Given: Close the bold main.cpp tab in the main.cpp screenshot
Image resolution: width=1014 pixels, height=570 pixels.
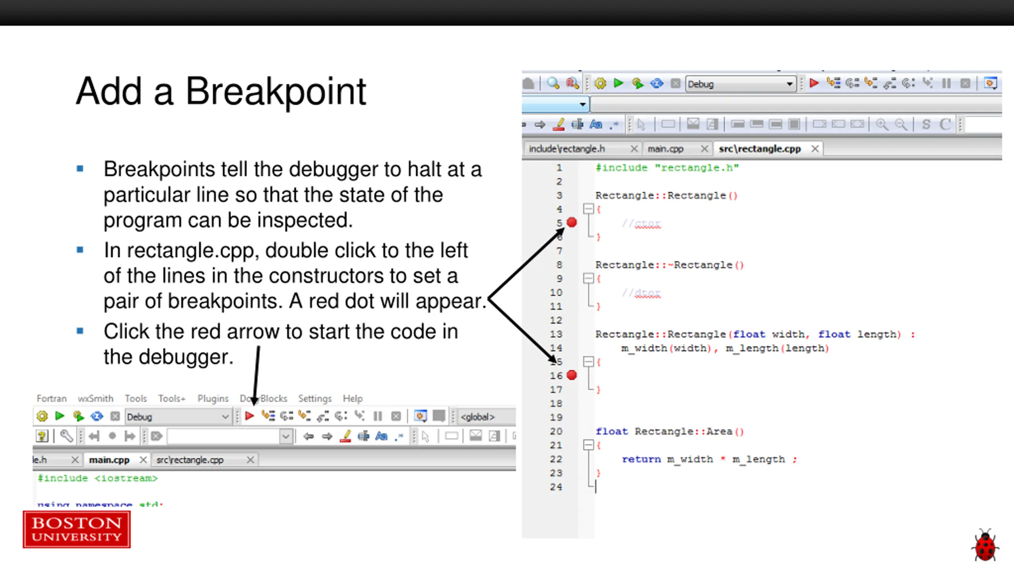Looking at the screenshot, I should [x=143, y=460].
